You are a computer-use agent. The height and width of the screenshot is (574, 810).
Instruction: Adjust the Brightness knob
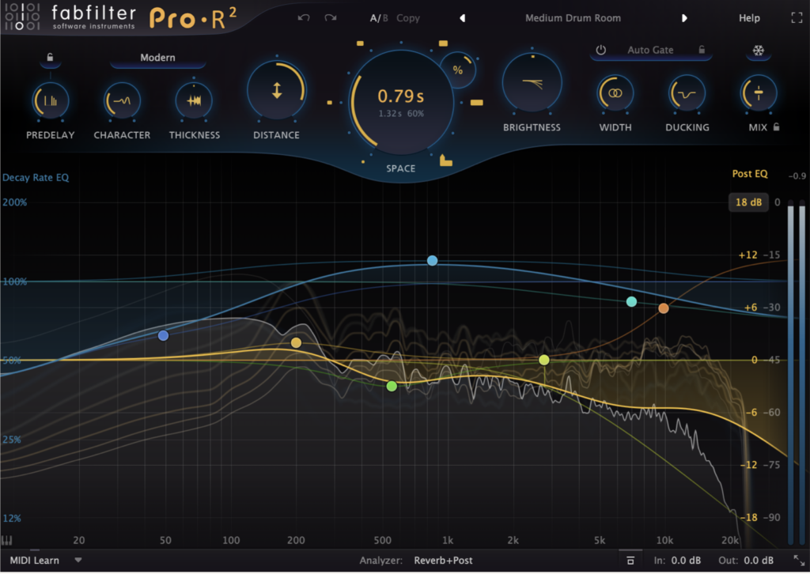click(x=532, y=81)
